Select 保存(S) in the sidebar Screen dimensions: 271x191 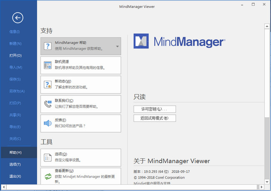pos(15,79)
